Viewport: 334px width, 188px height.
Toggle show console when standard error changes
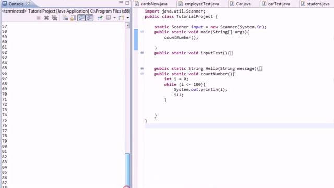(89, 18)
